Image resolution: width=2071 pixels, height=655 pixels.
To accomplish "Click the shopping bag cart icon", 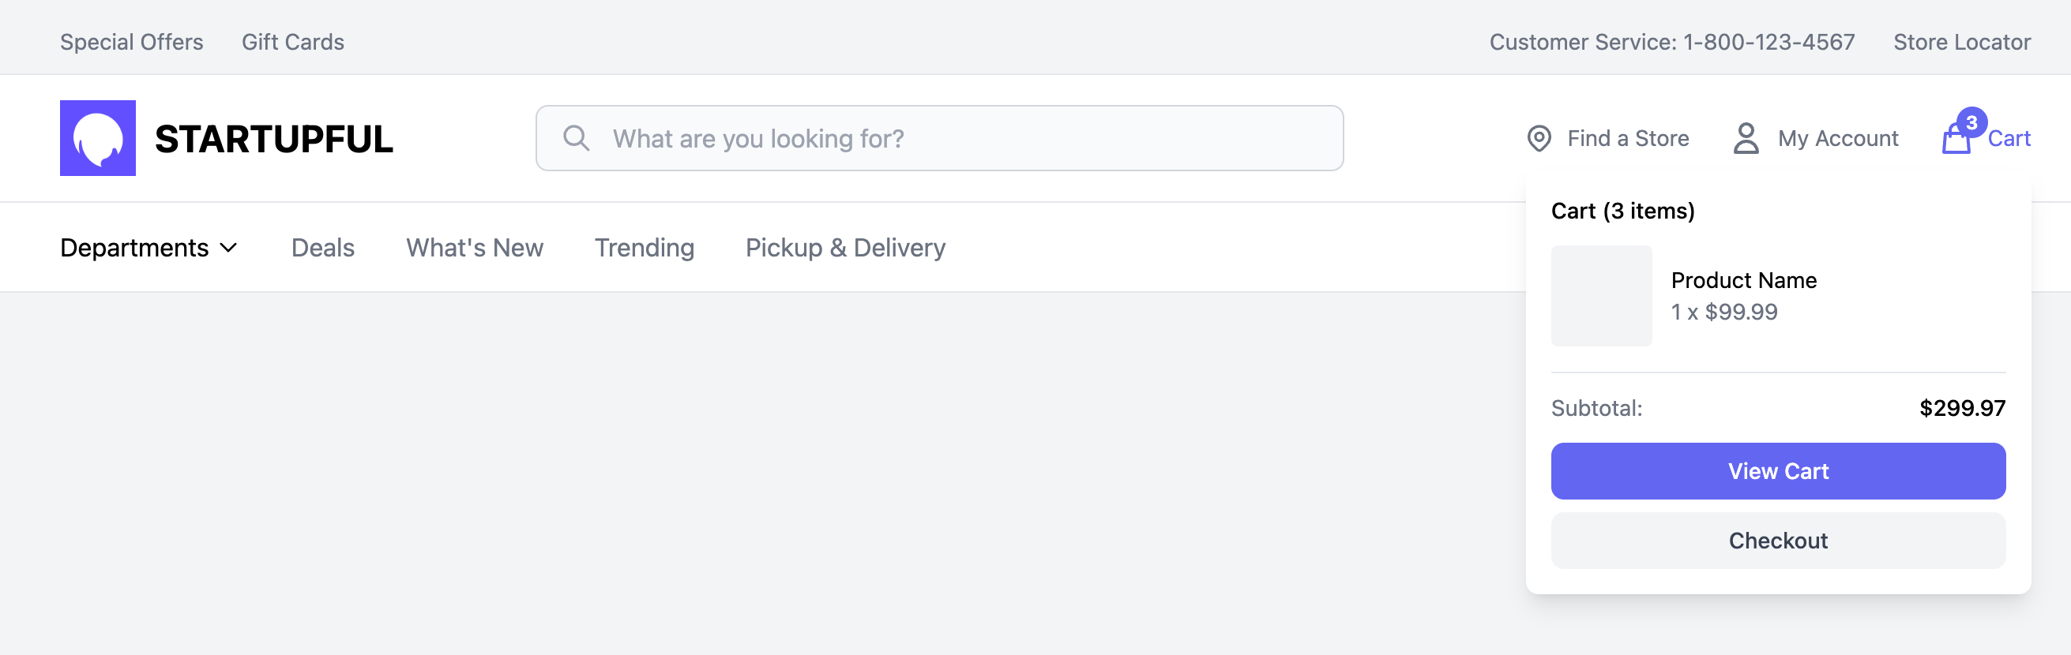I will point(1955,140).
